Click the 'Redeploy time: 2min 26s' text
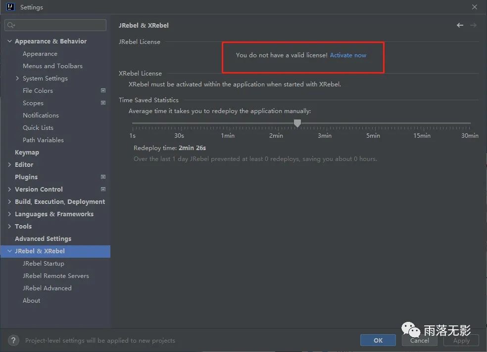Viewport: 487px width, 352px height. 170,148
